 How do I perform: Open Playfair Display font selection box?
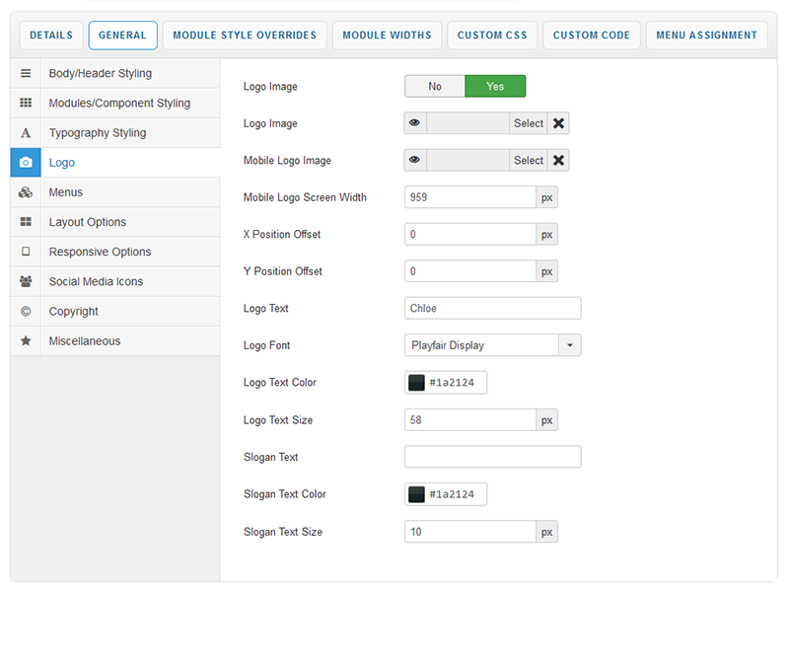[481, 345]
